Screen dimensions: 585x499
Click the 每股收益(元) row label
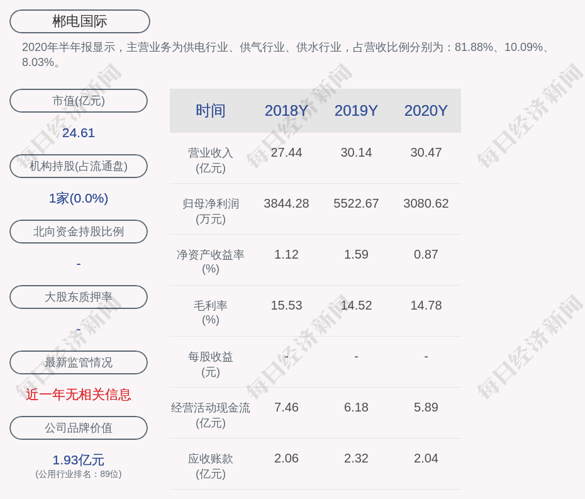tap(211, 364)
